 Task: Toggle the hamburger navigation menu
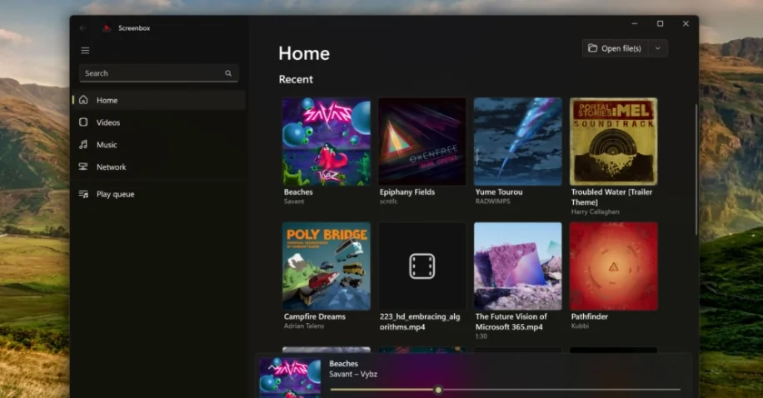(x=85, y=51)
